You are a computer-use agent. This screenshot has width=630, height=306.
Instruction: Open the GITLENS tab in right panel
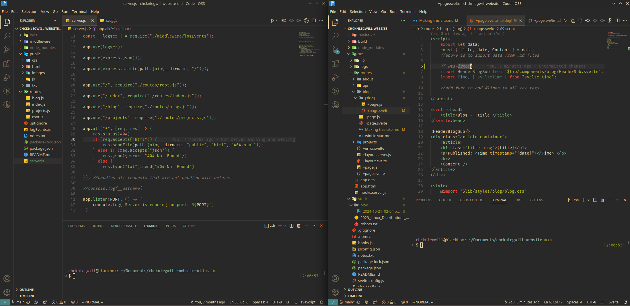[x=537, y=200]
